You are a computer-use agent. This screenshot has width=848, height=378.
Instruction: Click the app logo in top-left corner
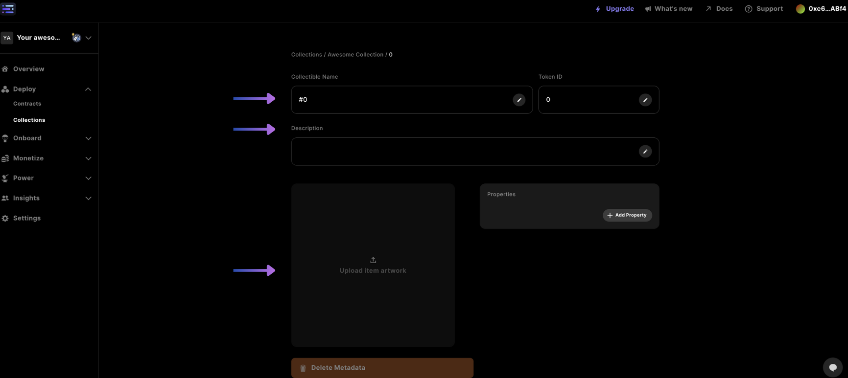tap(8, 9)
